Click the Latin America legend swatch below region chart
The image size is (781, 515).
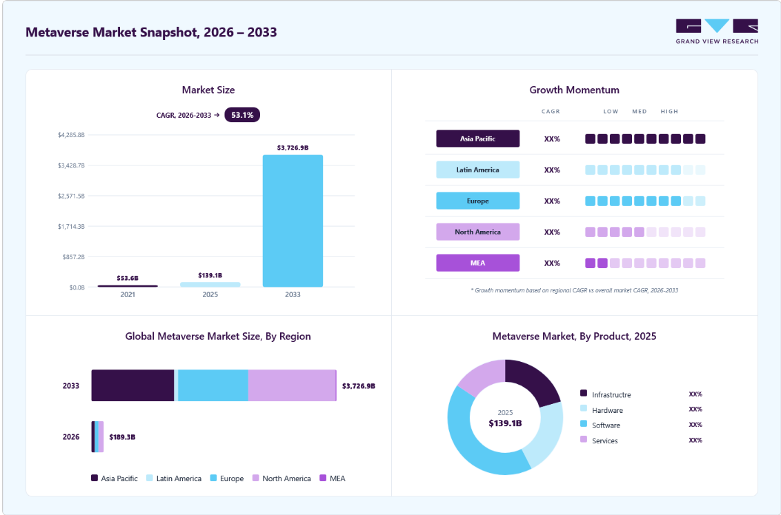(150, 478)
